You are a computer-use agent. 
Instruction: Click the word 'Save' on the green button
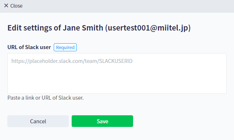tap(102, 121)
